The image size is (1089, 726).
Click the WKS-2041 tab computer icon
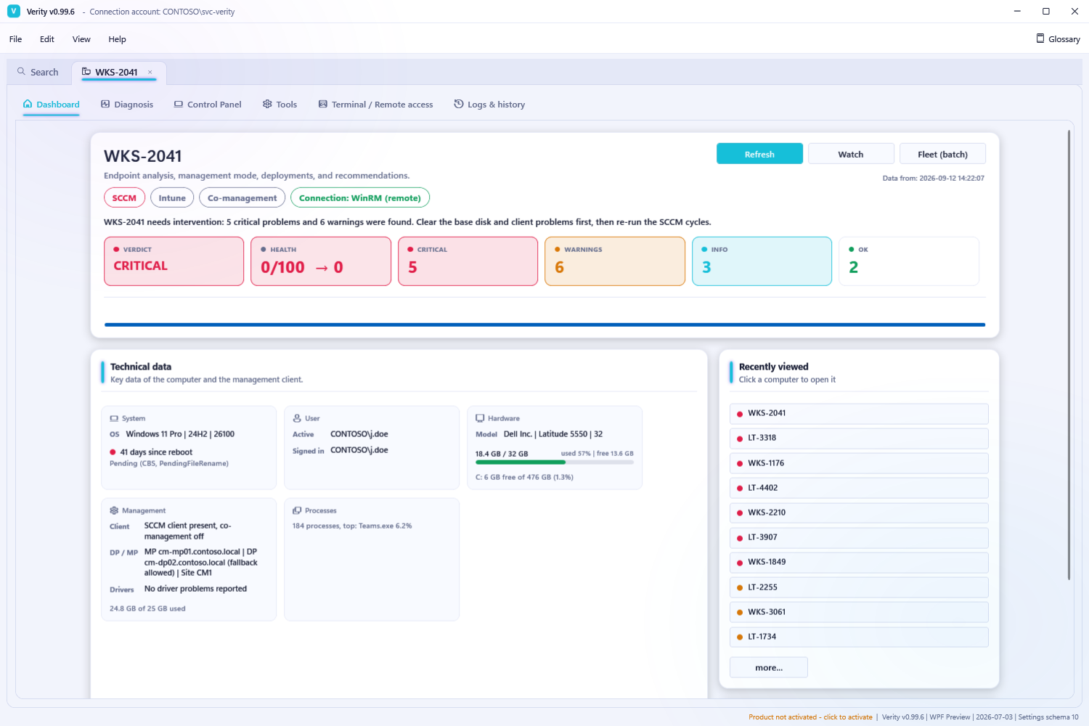(x=86, y=72)
